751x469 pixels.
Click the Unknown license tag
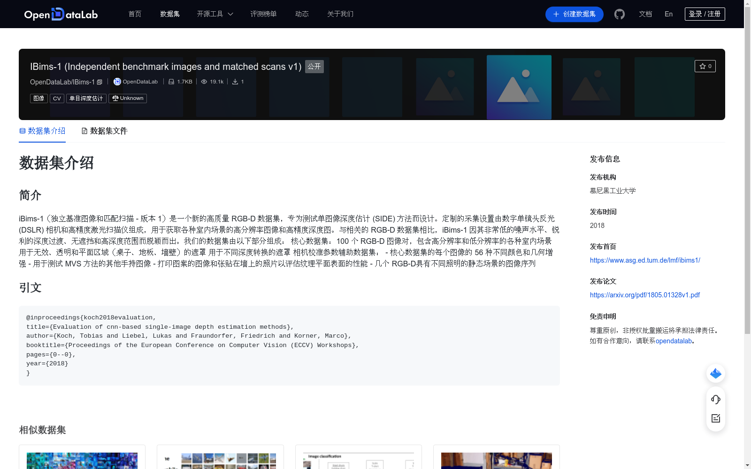(x=128, y=98)
